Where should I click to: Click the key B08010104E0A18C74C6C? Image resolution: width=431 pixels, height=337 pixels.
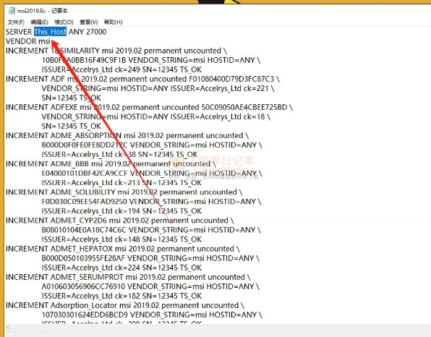pos(84,230)
